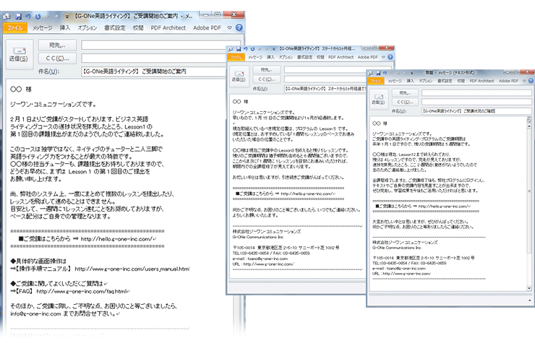535x343 pixels.
Task: Click Redo in the left ご受講開始のご案内 window
Action: point(38,16)
